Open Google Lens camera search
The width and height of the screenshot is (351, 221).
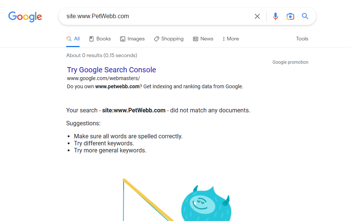pyautogui.click(x=290, y=16)
